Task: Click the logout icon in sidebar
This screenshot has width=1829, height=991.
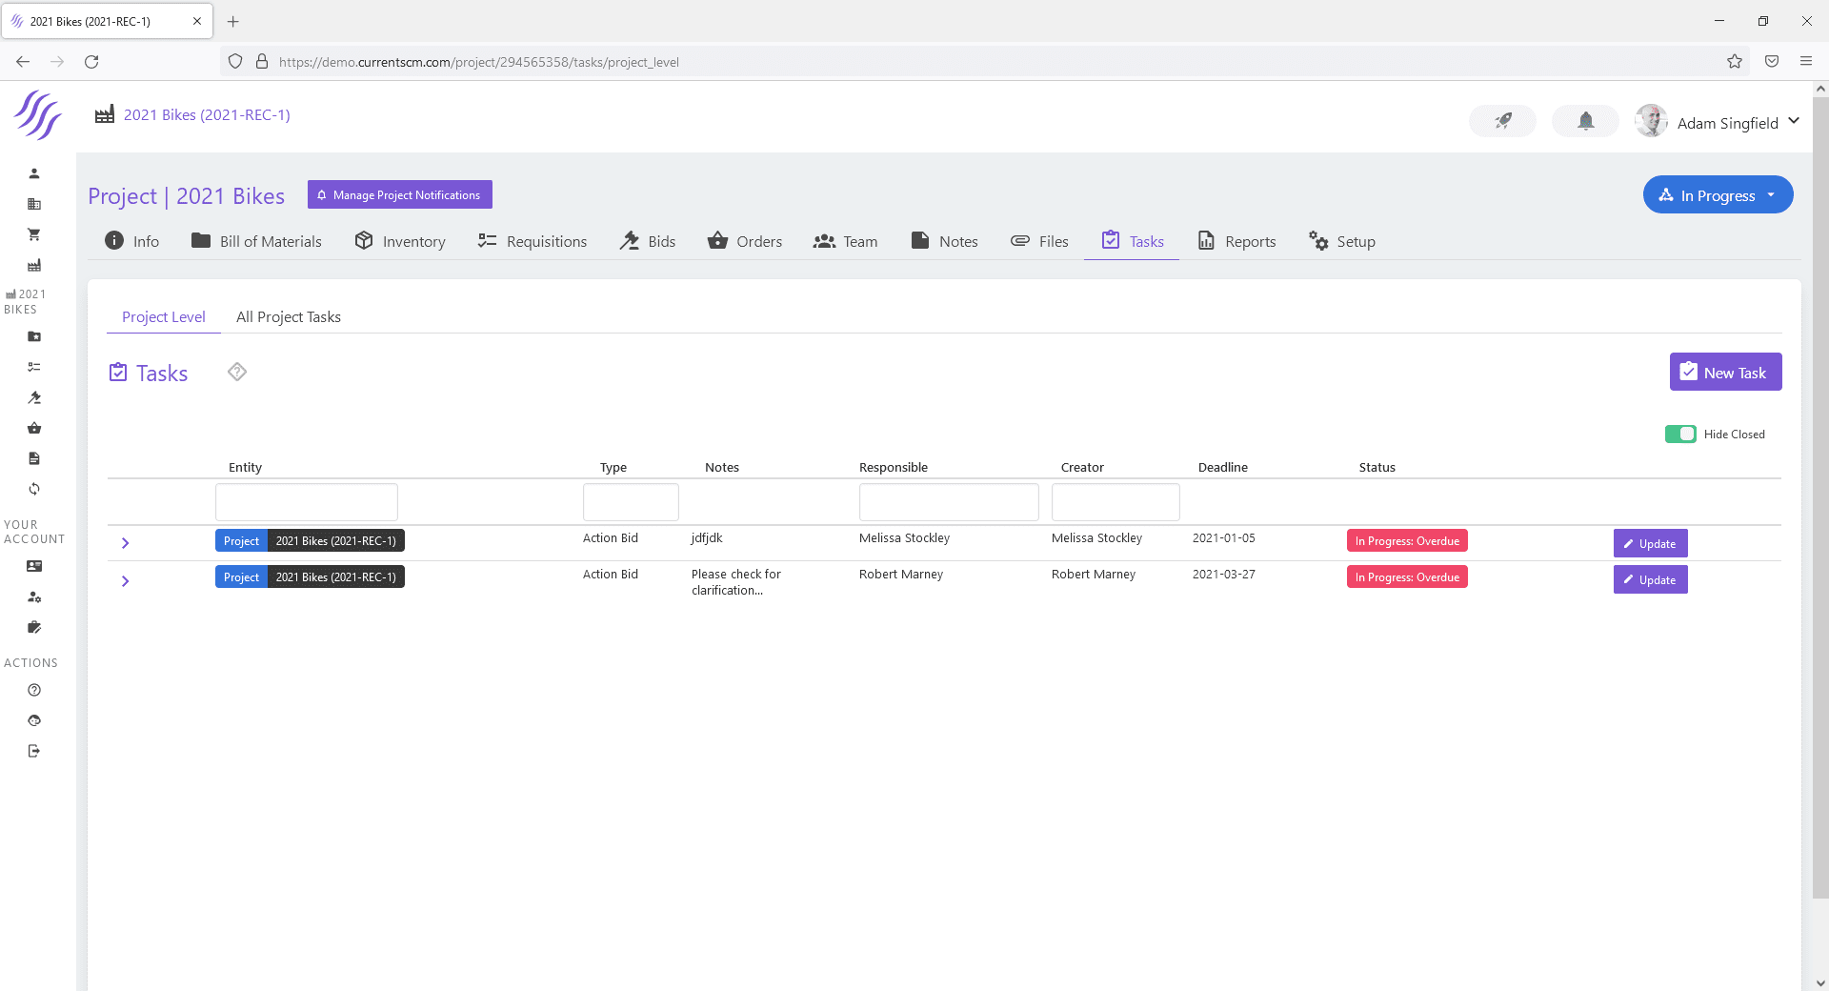Action: (x=34, y=751)
